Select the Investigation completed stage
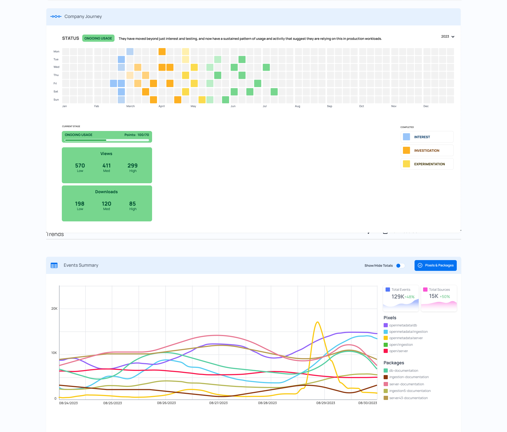The image size is (507, 432). tap(427, 151)
